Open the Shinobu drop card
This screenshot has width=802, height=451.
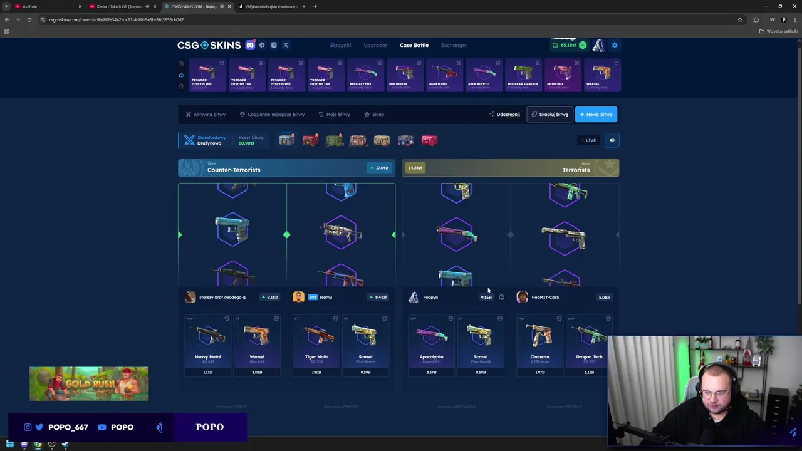pyautogui.click(x=563, y=75)
